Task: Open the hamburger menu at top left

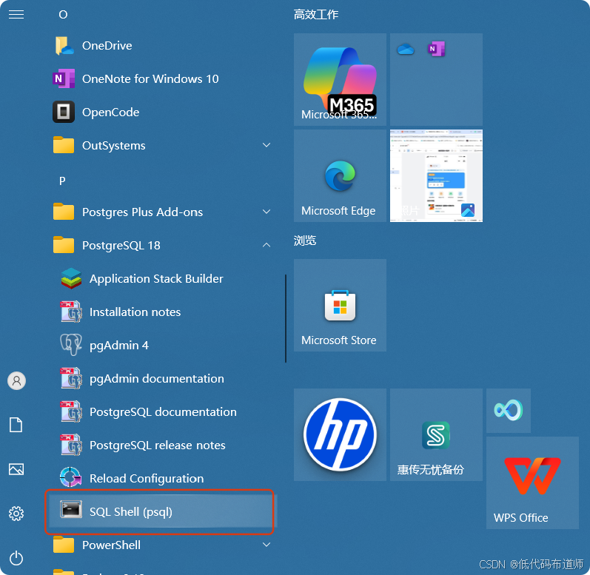Action: coord(16,15)
